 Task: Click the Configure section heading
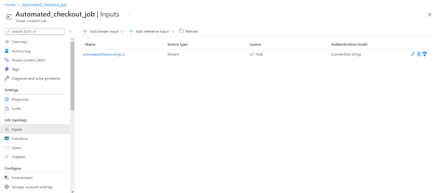13,168
